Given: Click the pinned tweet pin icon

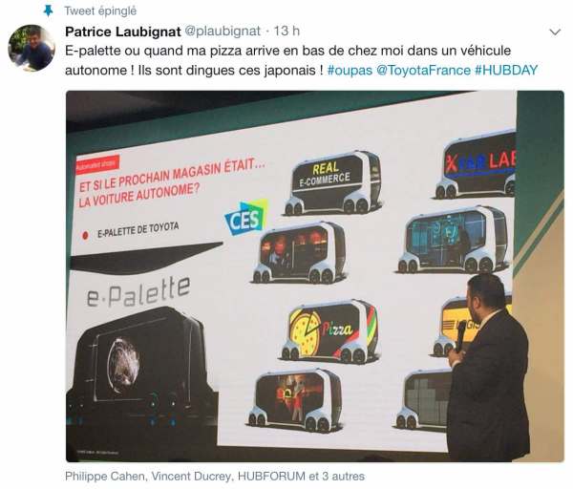Looking at the screenshot, I should click(x=49, y=11).
